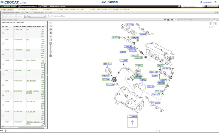Image resolution: width=219 pixels, height=133 pixels.
Task: Click the fit-to-screen icon on the diagram toolbar
Action: [x=51, y=40]
